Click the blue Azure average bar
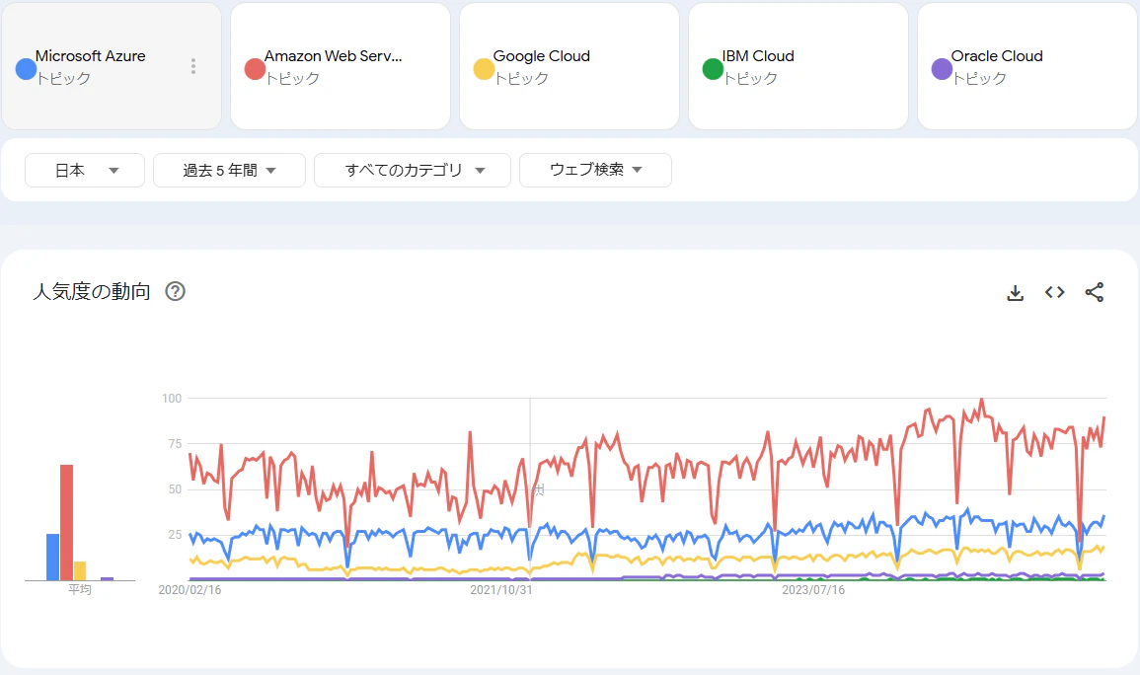The height and width of the screenshot is (675, 1140). [53, 558]
